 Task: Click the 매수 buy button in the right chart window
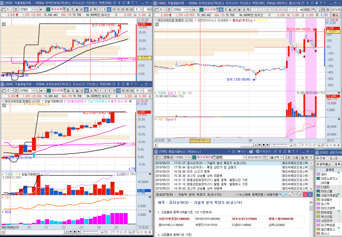[335, 15]
